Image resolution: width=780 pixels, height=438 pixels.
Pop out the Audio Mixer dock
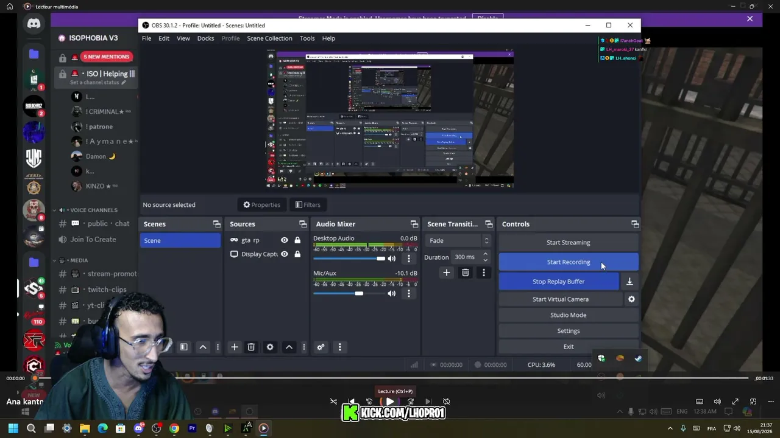click(414, 224)
